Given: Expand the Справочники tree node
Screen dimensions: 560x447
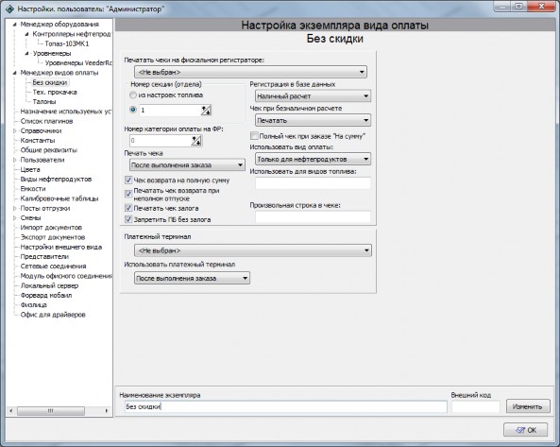Looking at the screenshot, I should [15, 130].
